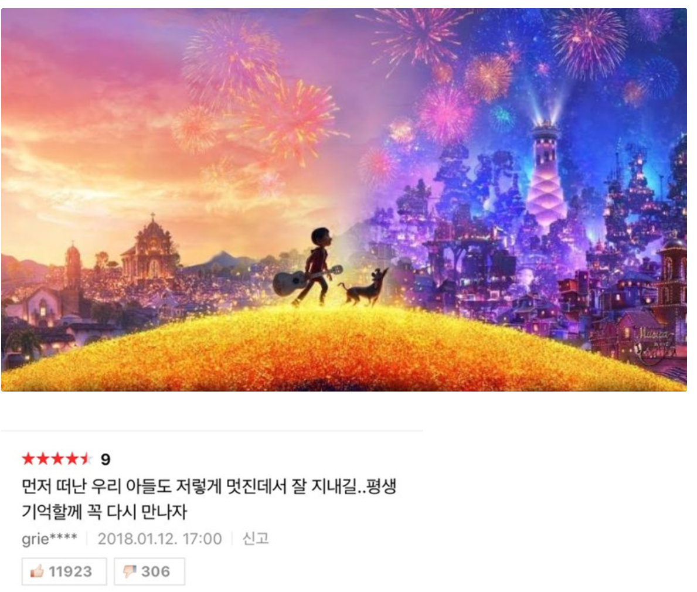Click the thumbs-down icon on the review
Screen dimensions: 697x592
pos(130,571)
